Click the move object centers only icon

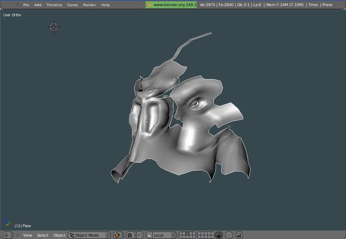(139, 235)
